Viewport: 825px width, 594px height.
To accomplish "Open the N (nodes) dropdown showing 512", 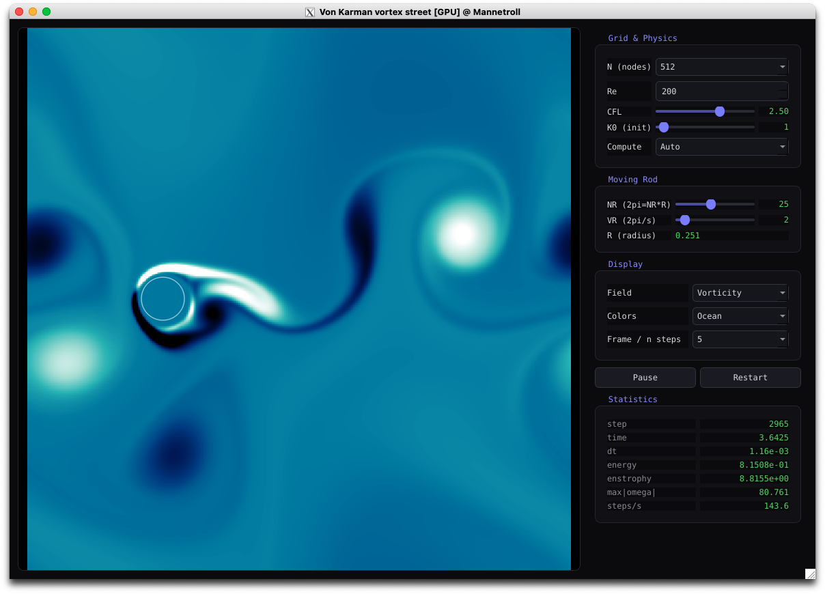I will 722,67.
